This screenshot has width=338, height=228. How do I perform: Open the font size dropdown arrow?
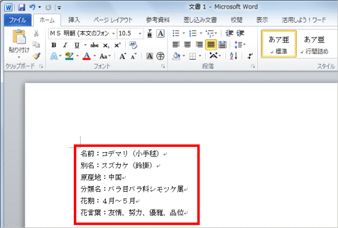coord(140,34)
